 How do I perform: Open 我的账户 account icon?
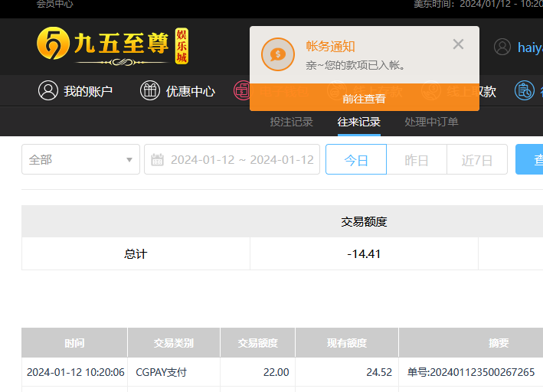[48, 91]
